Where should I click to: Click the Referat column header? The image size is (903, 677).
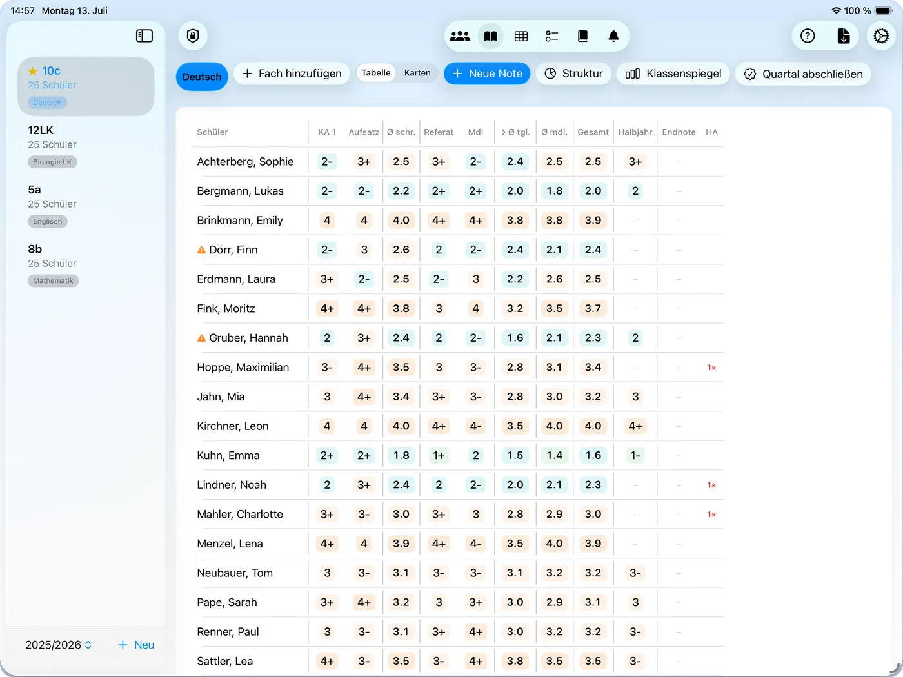pyautogui.click(x=439, y=132)
